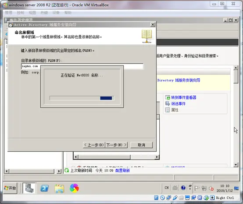Click the Directory 域服务安装向导 link
The width and height of the screenshot is (243, 204).
tap(179, 80)
